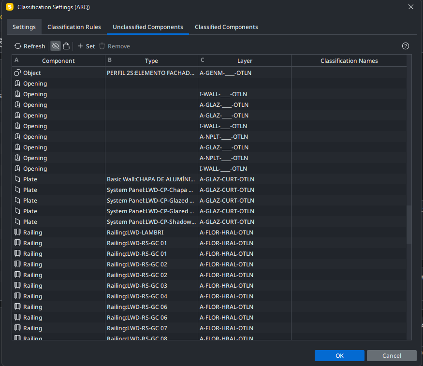Open the help question mark icon
Screen dimensions: 423x366
pyautogui.click(x=406, y=46)
